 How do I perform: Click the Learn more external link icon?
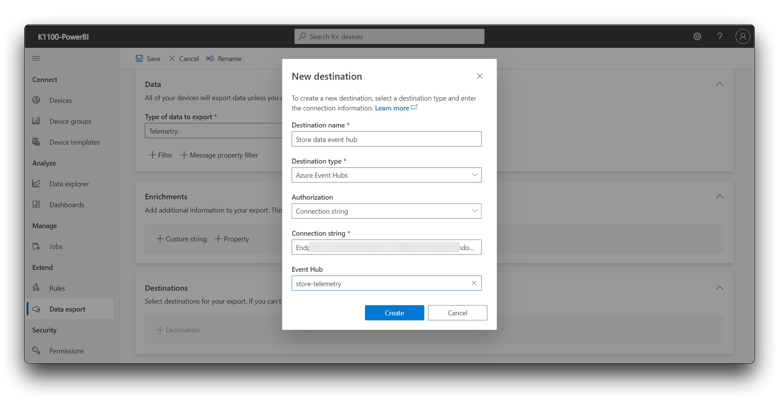(x=414, y=107)
